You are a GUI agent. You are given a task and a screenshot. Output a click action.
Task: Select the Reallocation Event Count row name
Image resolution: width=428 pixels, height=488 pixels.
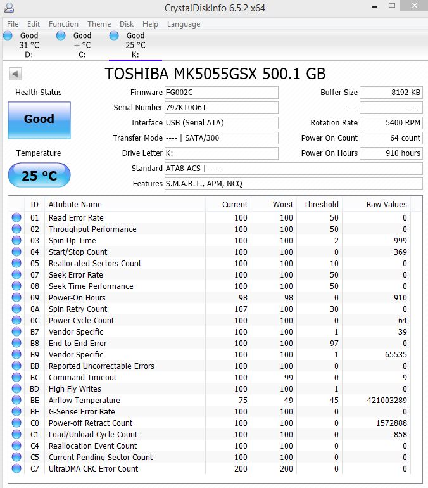[x=92, y=446]
